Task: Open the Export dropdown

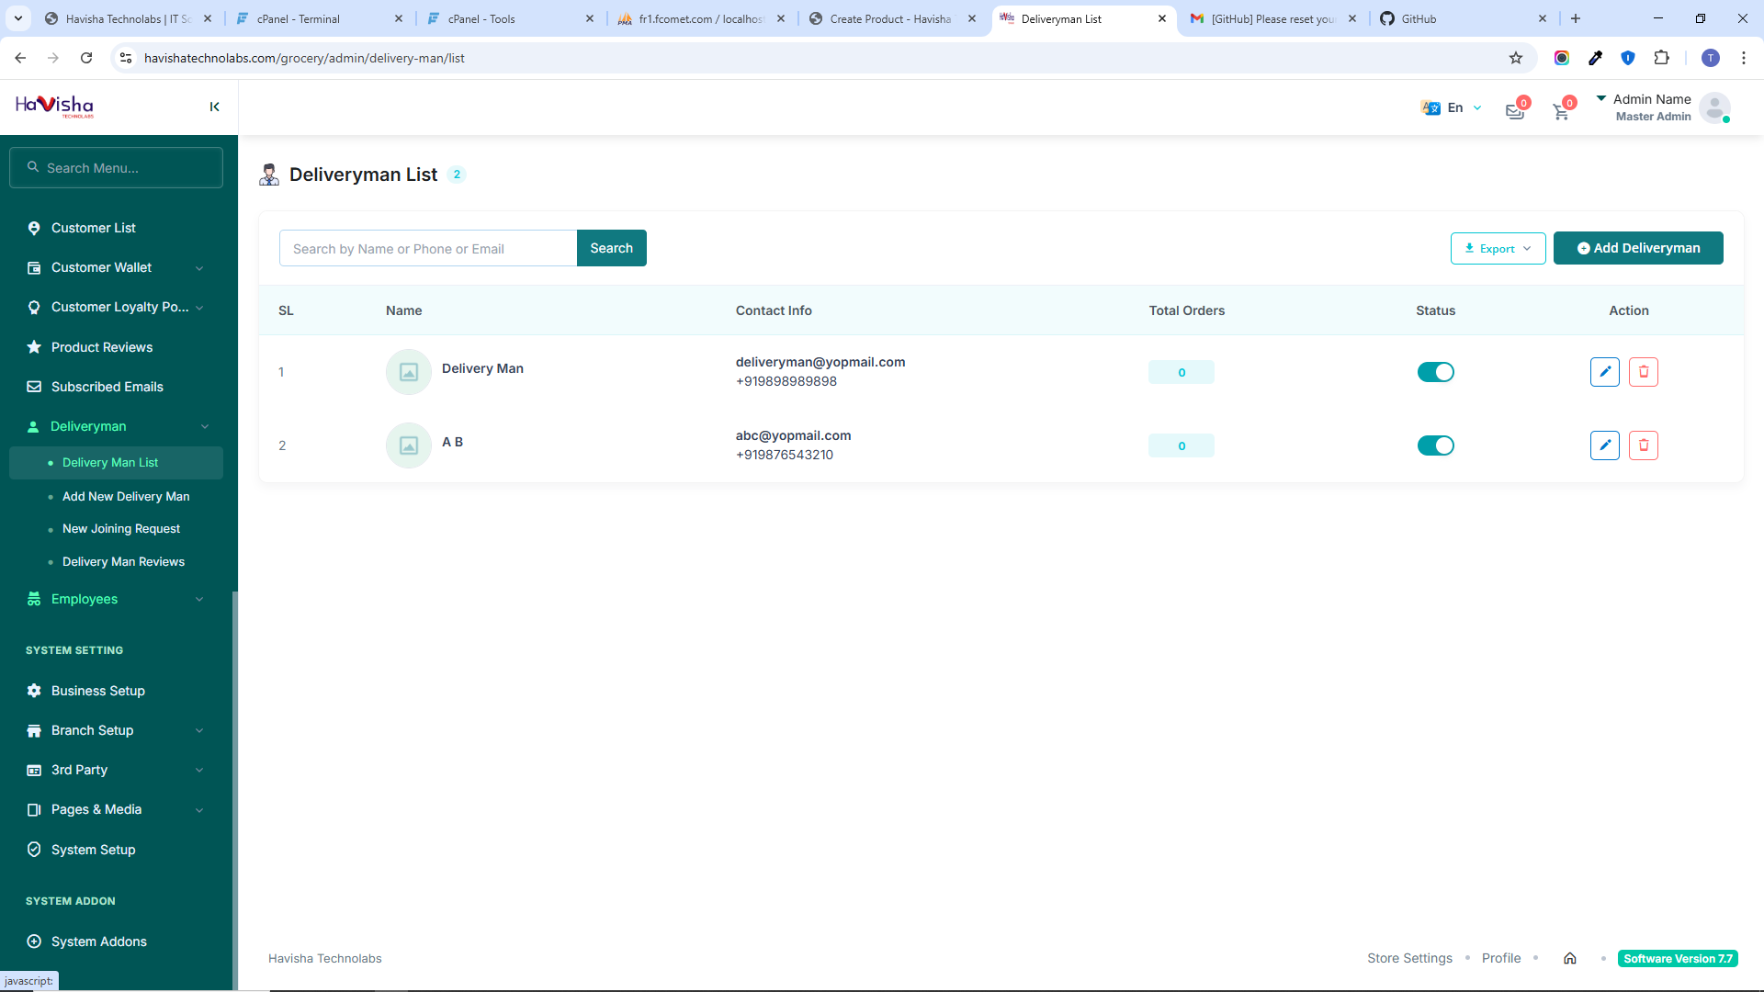Action: pos(1498,248)
